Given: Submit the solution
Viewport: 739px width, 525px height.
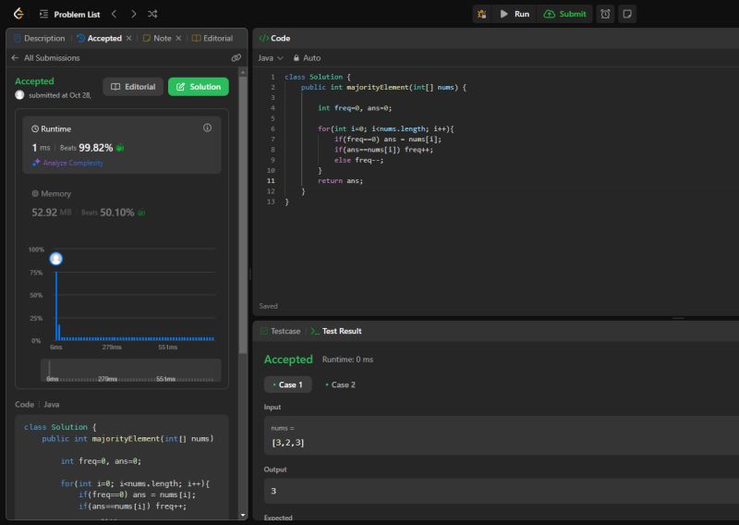Looking at the screenshot, I should pyautogui.click(x=564, y=14).
